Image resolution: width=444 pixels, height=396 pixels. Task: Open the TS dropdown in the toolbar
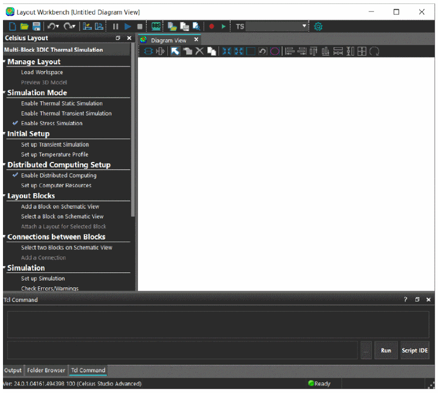tap(305, 26)
